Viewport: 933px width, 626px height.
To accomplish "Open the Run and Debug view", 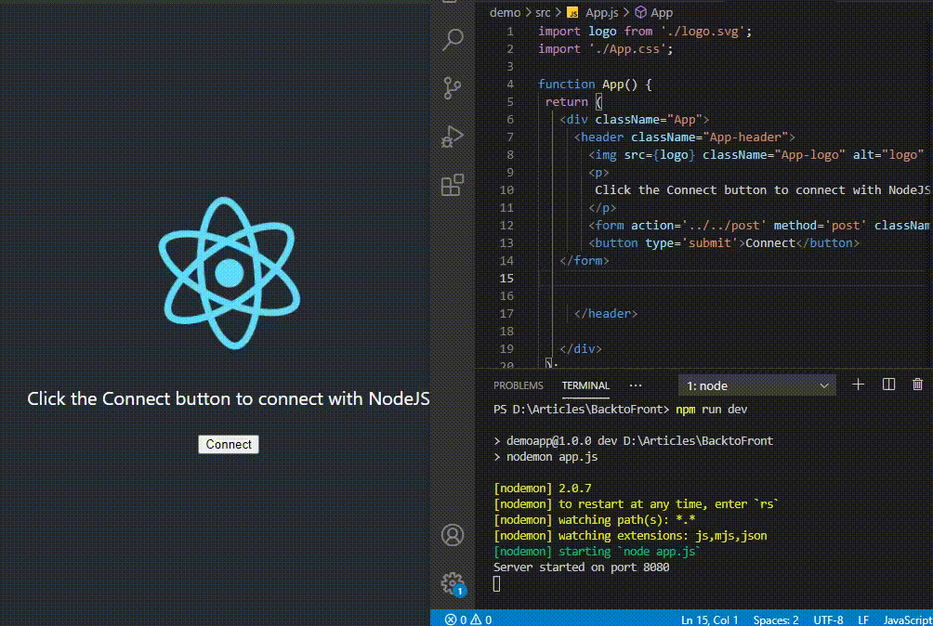I will (453, 137).
